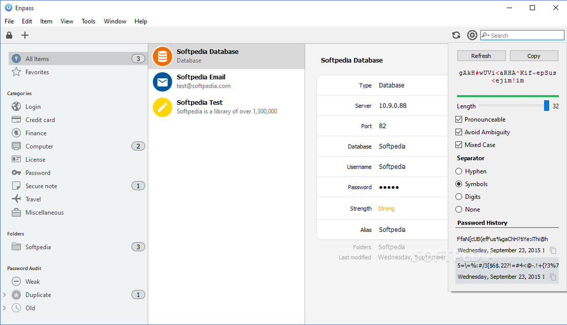This screenshot has height=325, width=567.
Task: Open the Tools menu
Action: [x=88, y=21]
